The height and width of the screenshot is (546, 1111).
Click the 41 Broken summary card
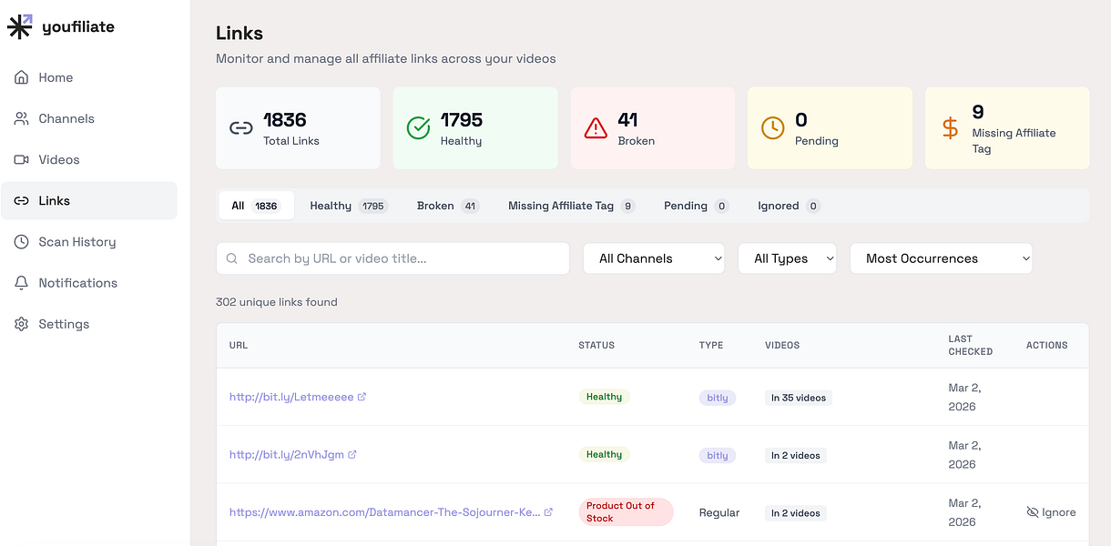[652, 128]
